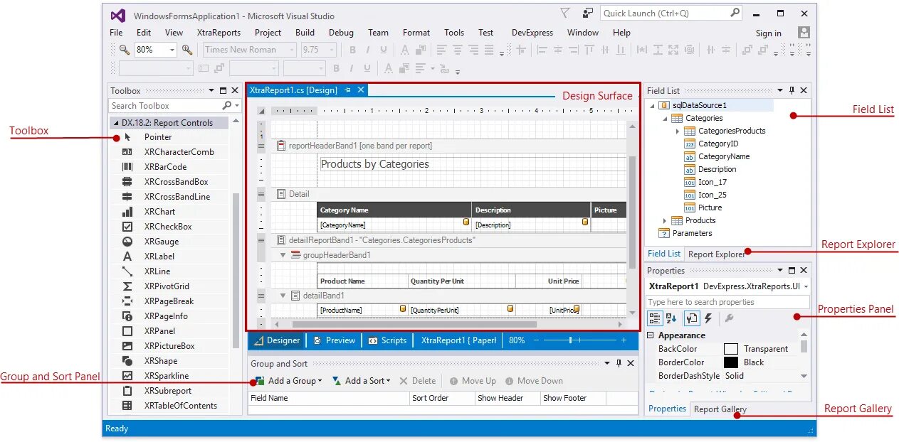Select the Pointer tool in Toolbox
Image resolution: width=899 pixels, height=442 pixels.
(169, 137)
